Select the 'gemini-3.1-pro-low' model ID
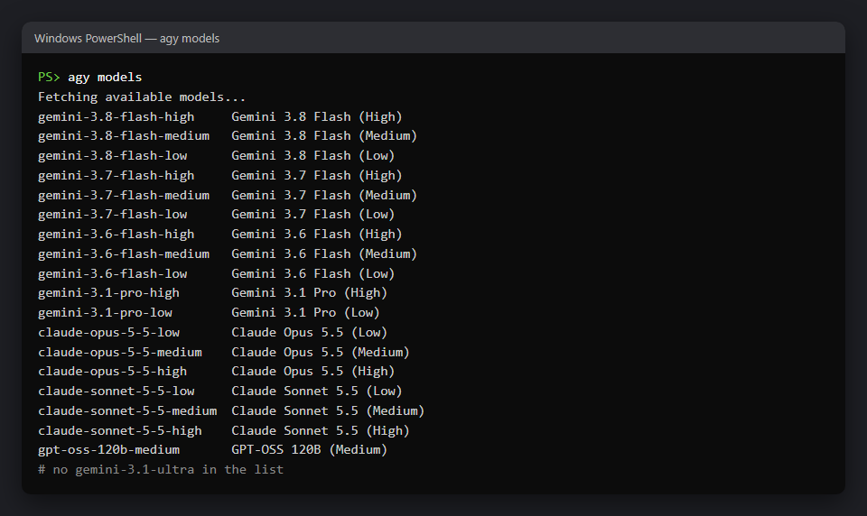 point(105,313)
